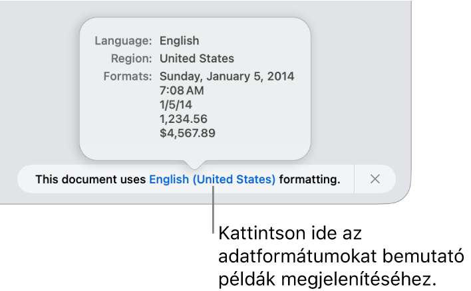Click the Formats label in popover
This screenshot has height=291, width=471.
(127, 76)
